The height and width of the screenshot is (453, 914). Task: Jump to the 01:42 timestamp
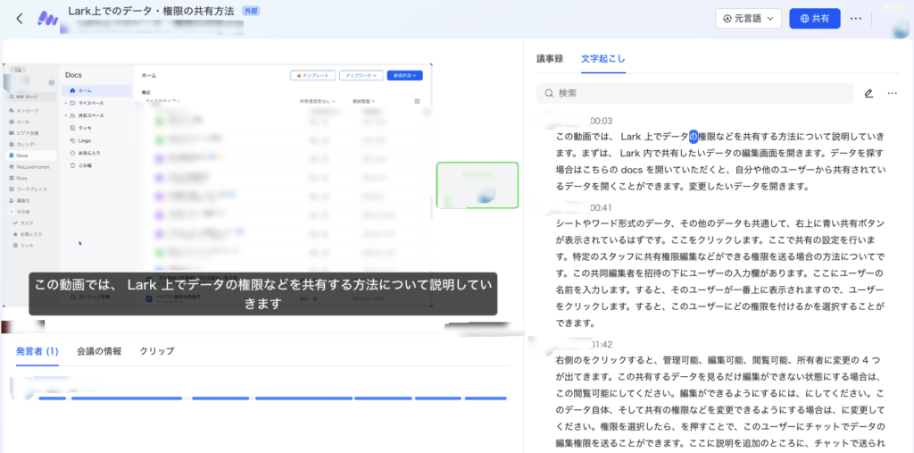pos(601,344)
